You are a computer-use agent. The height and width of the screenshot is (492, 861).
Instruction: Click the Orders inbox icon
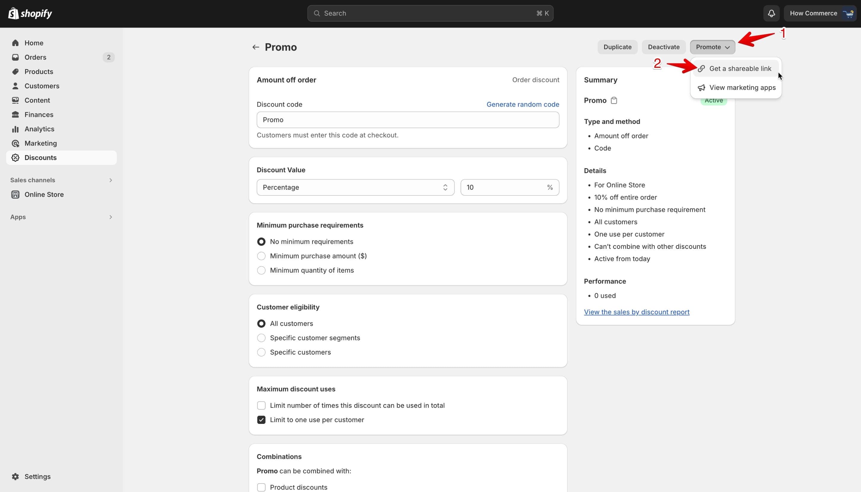point(15,57)
